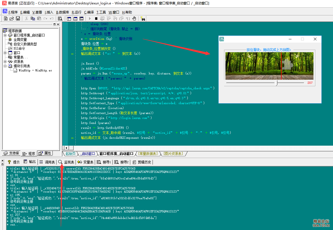Click the find magnifier toolbar icon
Screen dimensions: 333x230
[60, 19]
